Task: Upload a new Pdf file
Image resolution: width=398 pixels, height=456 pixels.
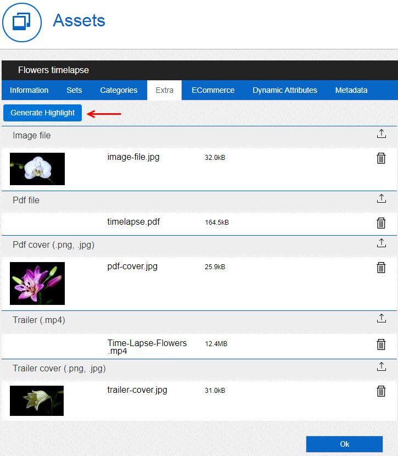Action: click(382, 199)
